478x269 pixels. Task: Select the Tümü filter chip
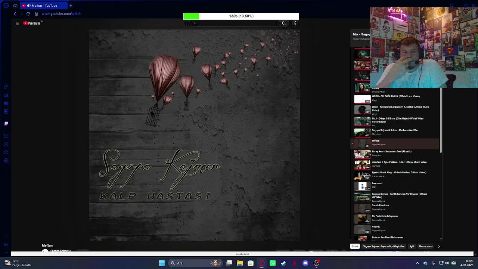click(x=355, y=246)
